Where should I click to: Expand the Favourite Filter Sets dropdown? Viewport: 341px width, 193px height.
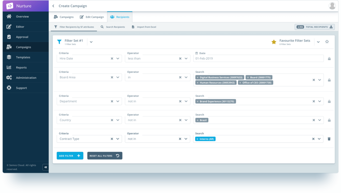[x=318, y=42]
